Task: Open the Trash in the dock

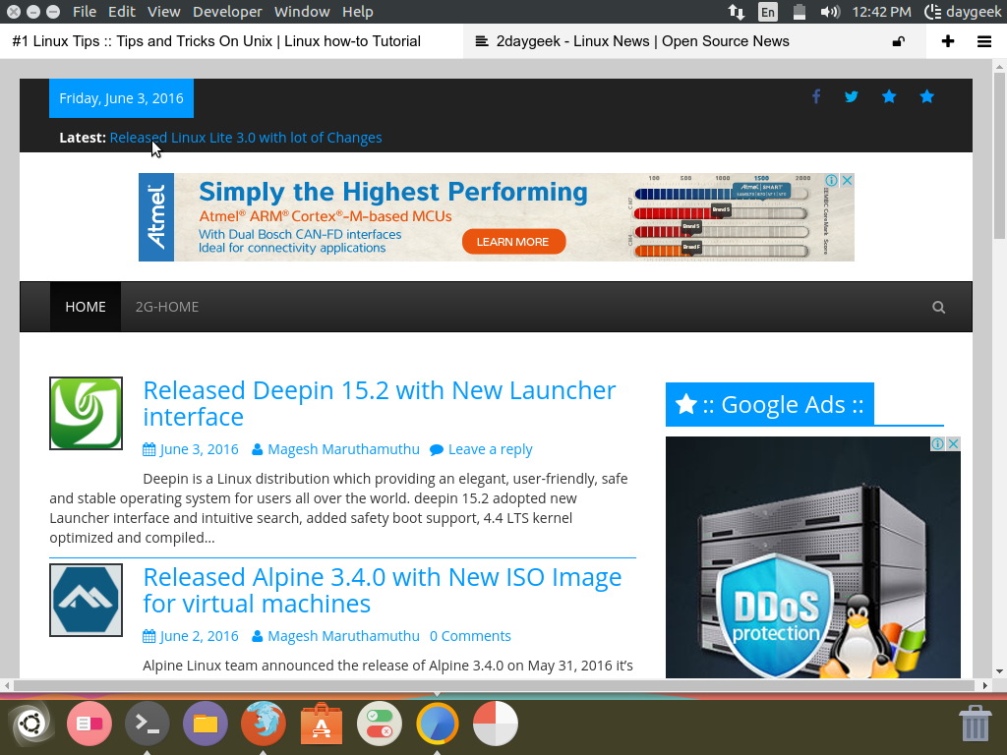Action: [x=975, y=724]
